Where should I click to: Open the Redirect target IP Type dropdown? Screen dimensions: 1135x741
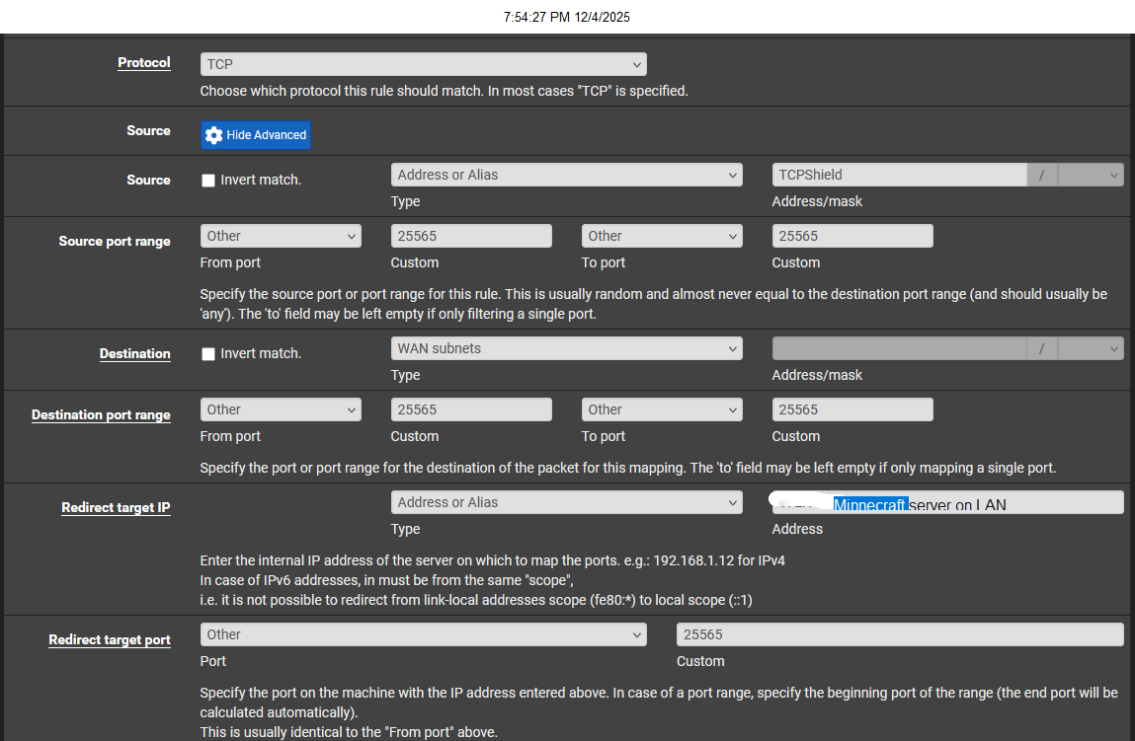pyautogui.click(x=566, y=501)
